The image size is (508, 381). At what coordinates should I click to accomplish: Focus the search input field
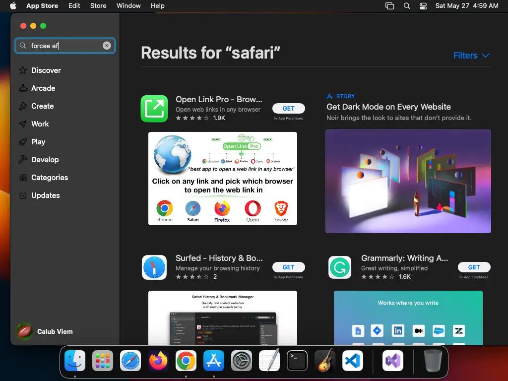click(65, 46)
